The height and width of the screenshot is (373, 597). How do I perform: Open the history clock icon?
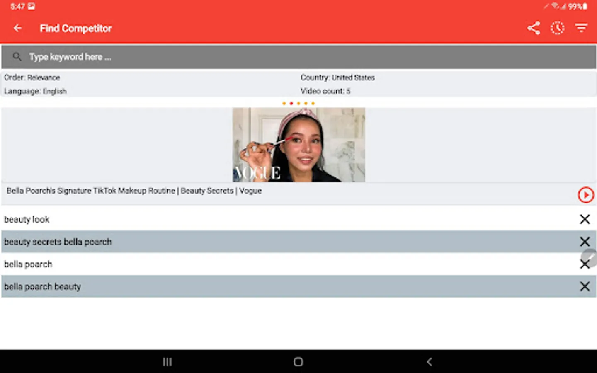(557, 28)
